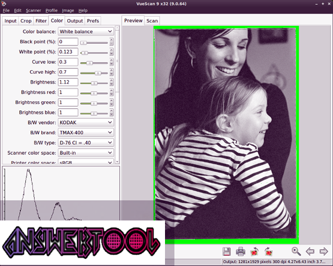Click the save floppy disk icon
This screenshot has height=266, width=333.
(x=227, y=252)
